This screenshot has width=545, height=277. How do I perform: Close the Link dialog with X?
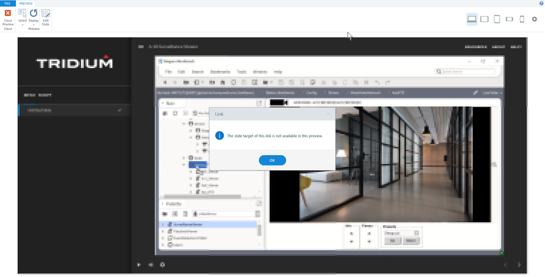click(328, 114)
